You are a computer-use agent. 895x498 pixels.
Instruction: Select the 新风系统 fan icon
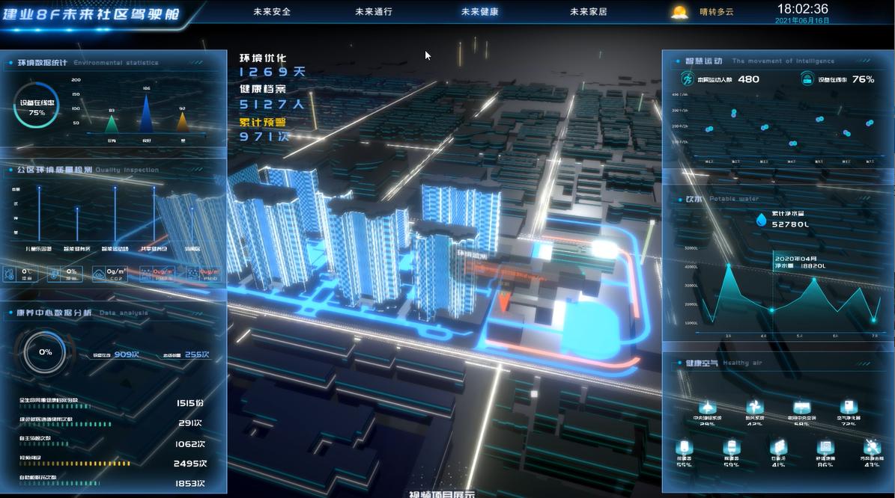point(754,406)
